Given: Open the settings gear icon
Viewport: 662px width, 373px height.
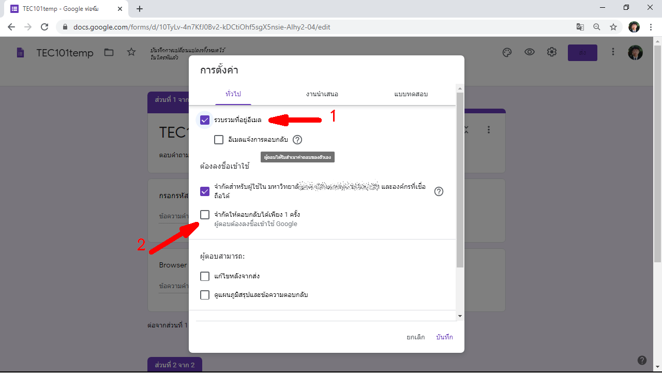Looking at the screenshot, I should pos(552,52).
